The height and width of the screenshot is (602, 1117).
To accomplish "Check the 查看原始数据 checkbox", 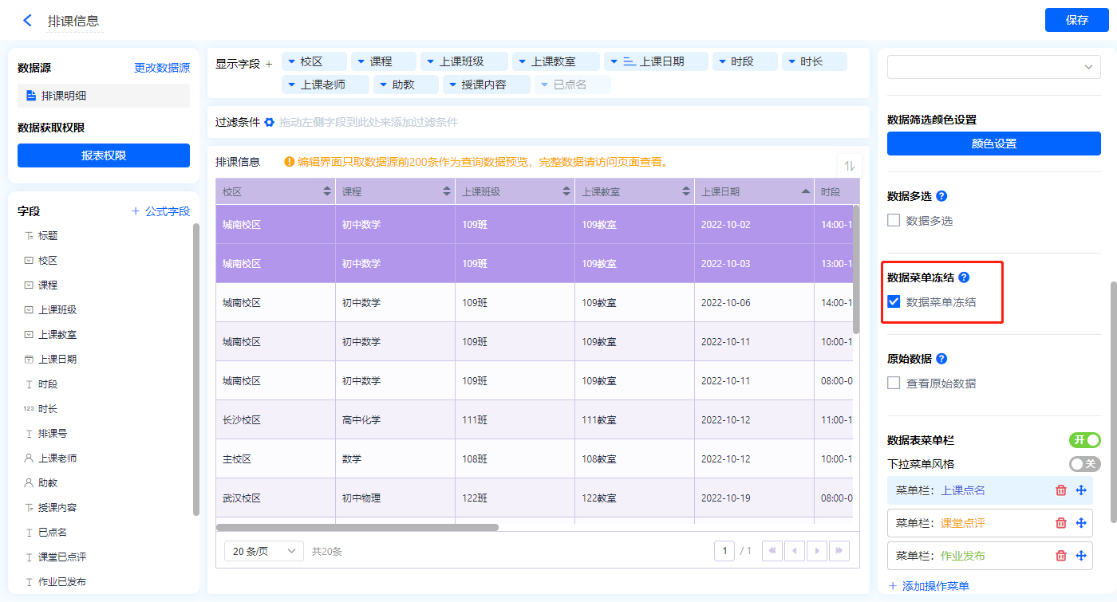I will [x=894, y=384].
